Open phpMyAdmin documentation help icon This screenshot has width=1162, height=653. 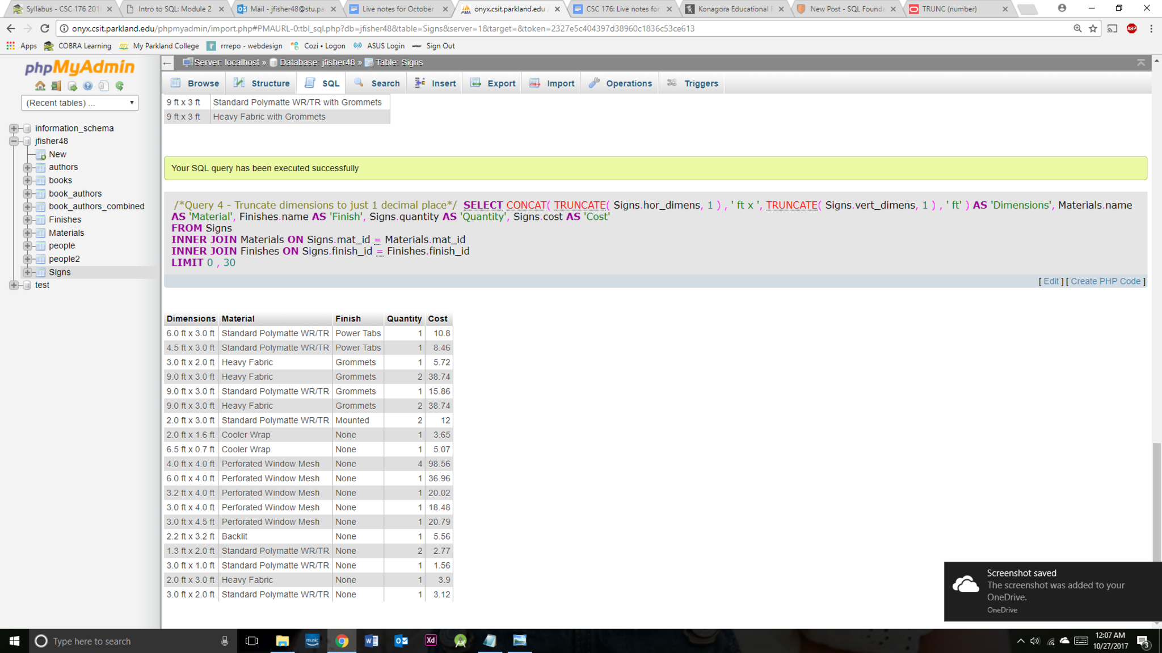click(87, 86)
